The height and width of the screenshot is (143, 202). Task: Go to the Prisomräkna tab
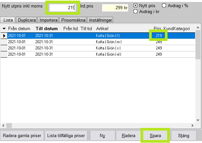pyautogui.click(x=73, y=20)
